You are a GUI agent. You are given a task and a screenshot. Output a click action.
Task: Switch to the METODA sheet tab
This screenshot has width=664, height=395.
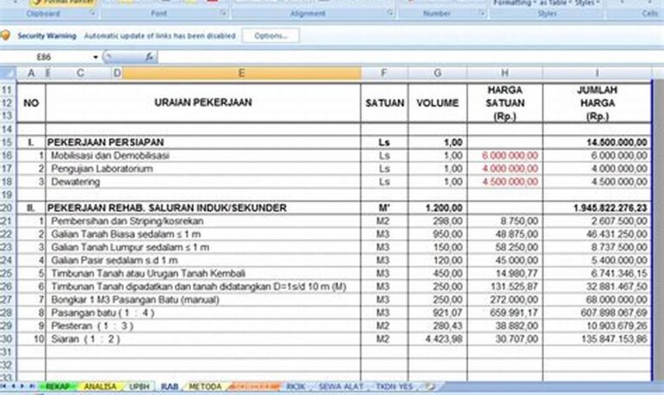coord(206,386)
